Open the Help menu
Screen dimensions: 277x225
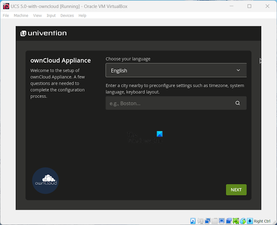pos(82,15)
